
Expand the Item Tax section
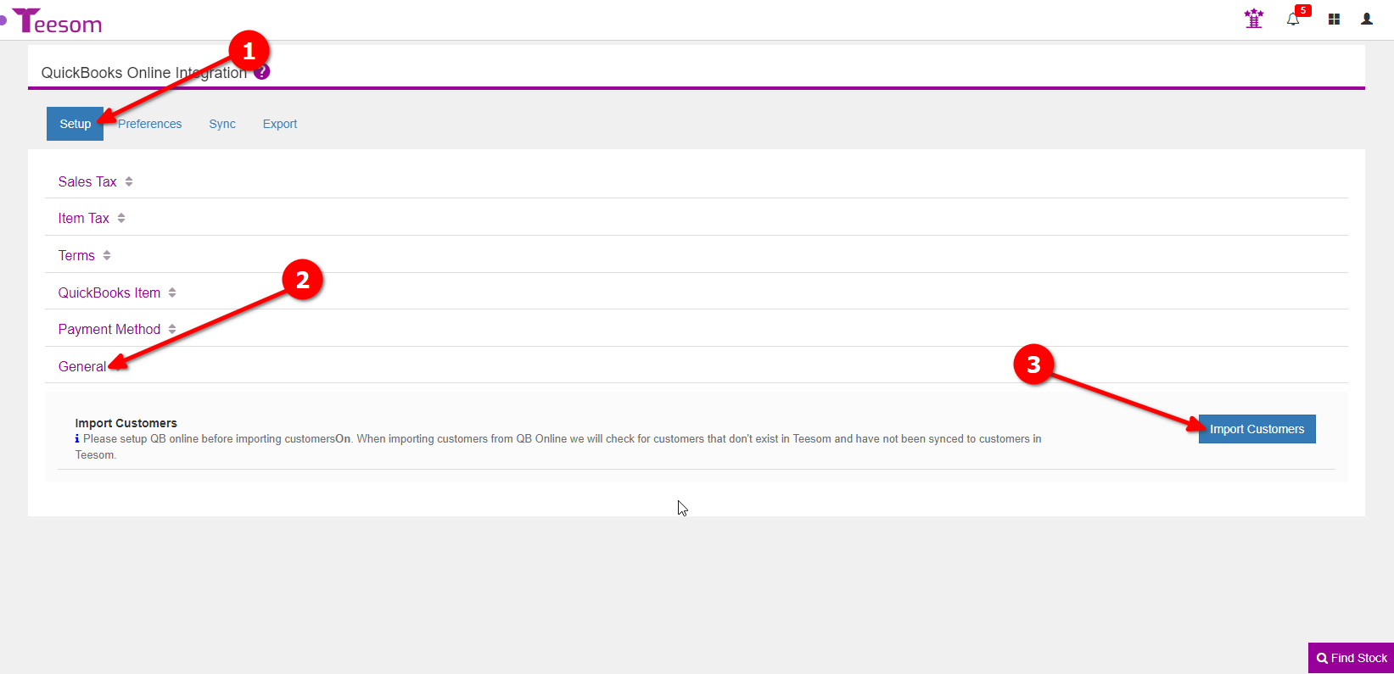(x=84, y=218)
